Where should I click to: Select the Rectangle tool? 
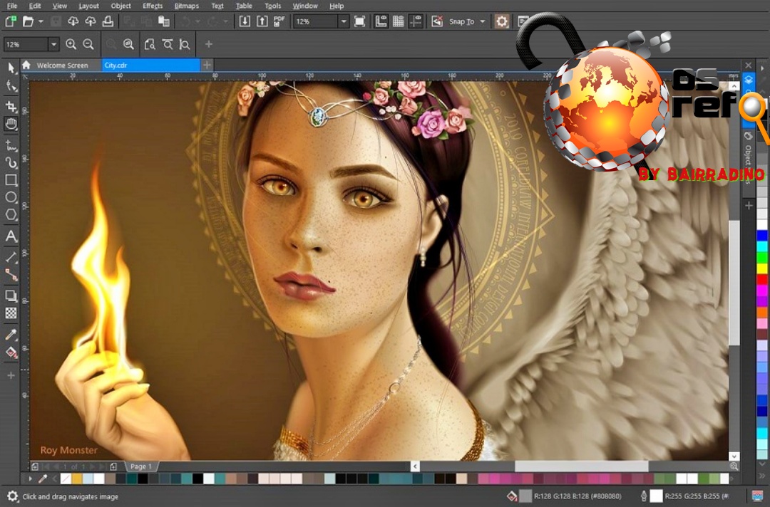[x=11, y=180]
